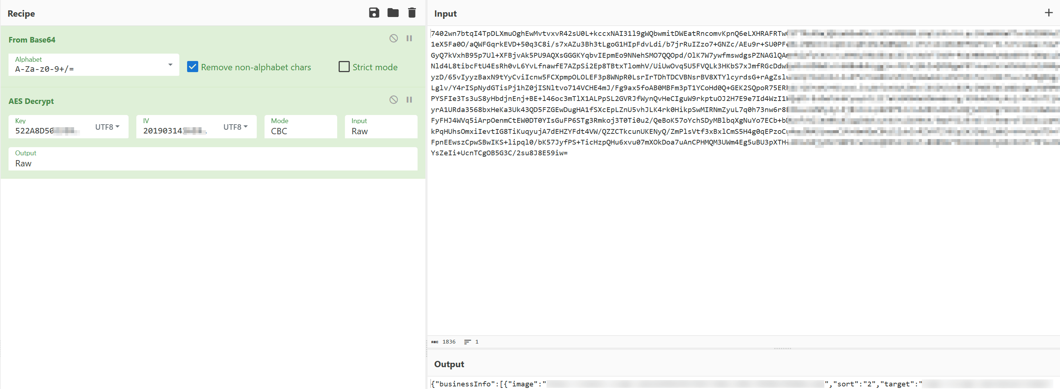1060x389 pixels.
Task: Click the line count indicator in status bar
Action: pyautogui.click(x=472, y=342)
